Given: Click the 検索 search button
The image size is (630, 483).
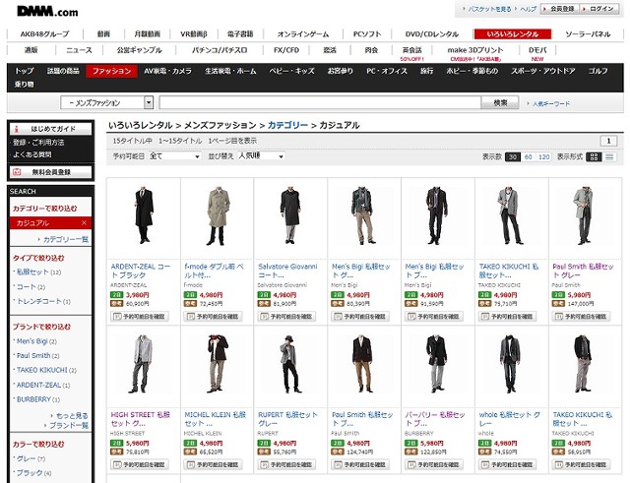Looking at the screenshot, I should [x=500, y=102].
